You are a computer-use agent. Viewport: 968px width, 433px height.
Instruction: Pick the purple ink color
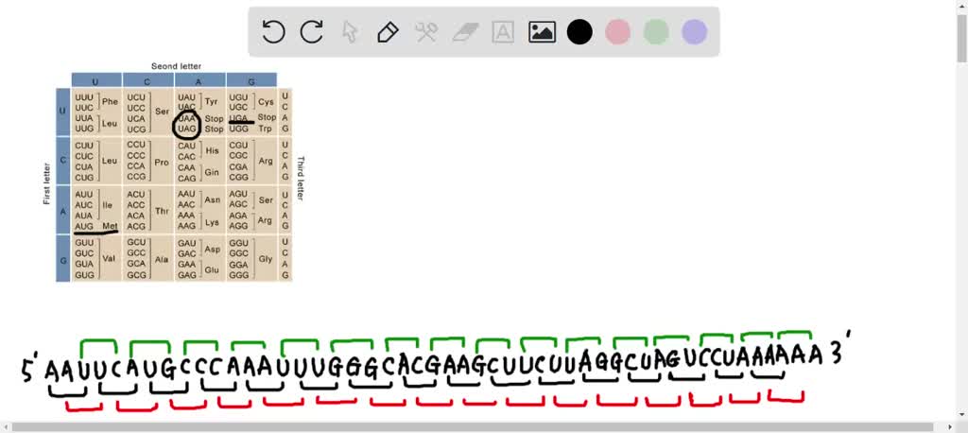coord(695,32)
